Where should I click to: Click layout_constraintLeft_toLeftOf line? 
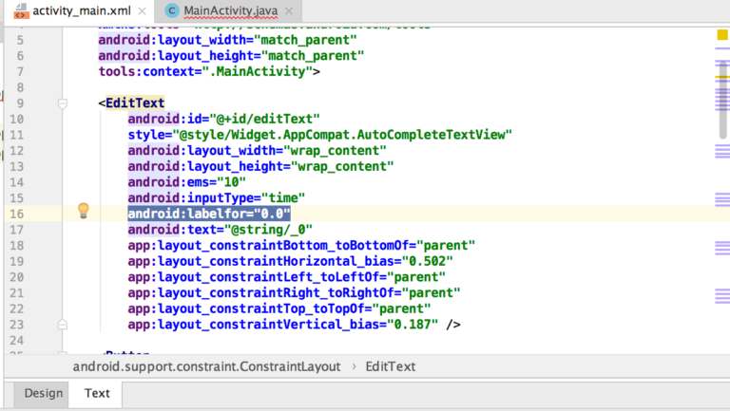click(287, 277)
